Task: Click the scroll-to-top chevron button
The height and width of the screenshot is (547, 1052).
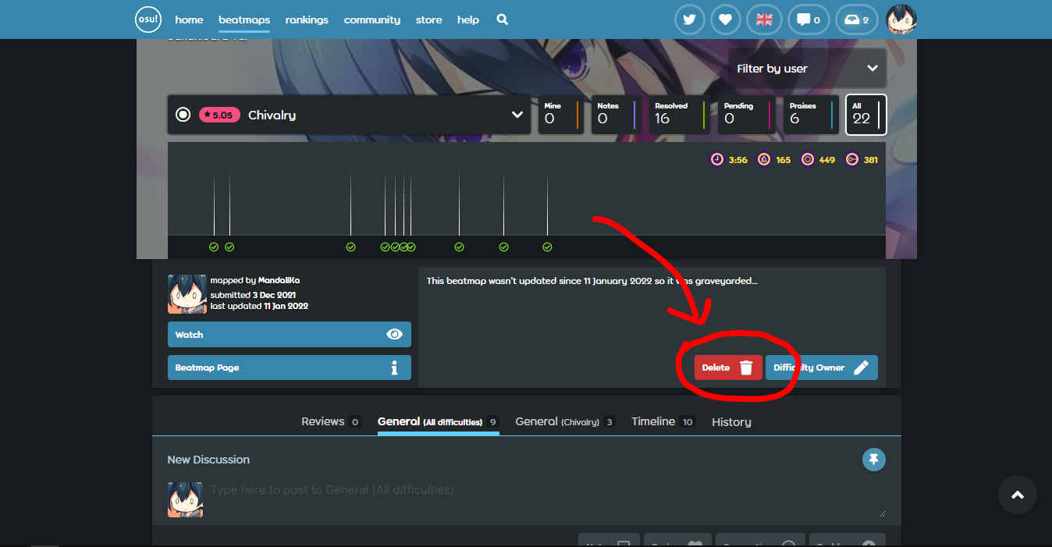Action: 1017,495
